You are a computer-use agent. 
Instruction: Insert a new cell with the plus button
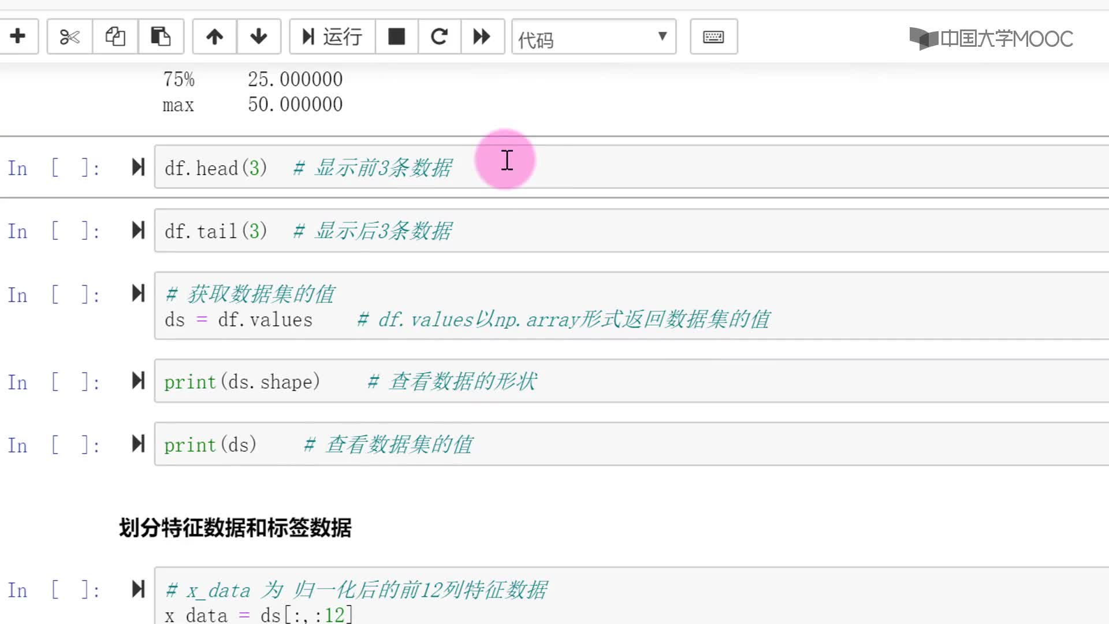click(18, 36)
